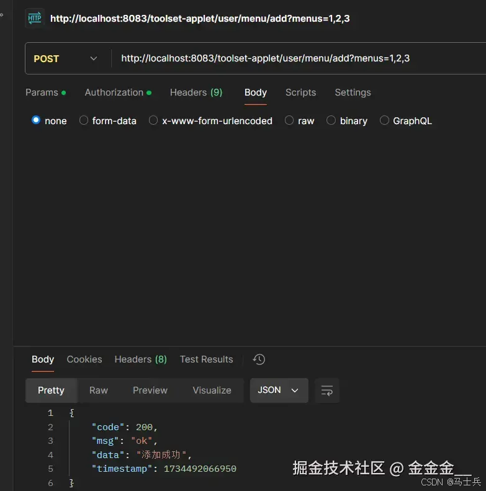This screenshot has height=491, width=486.
Task: Open response Headers (8) tab
Action: (x=141, y=359)
